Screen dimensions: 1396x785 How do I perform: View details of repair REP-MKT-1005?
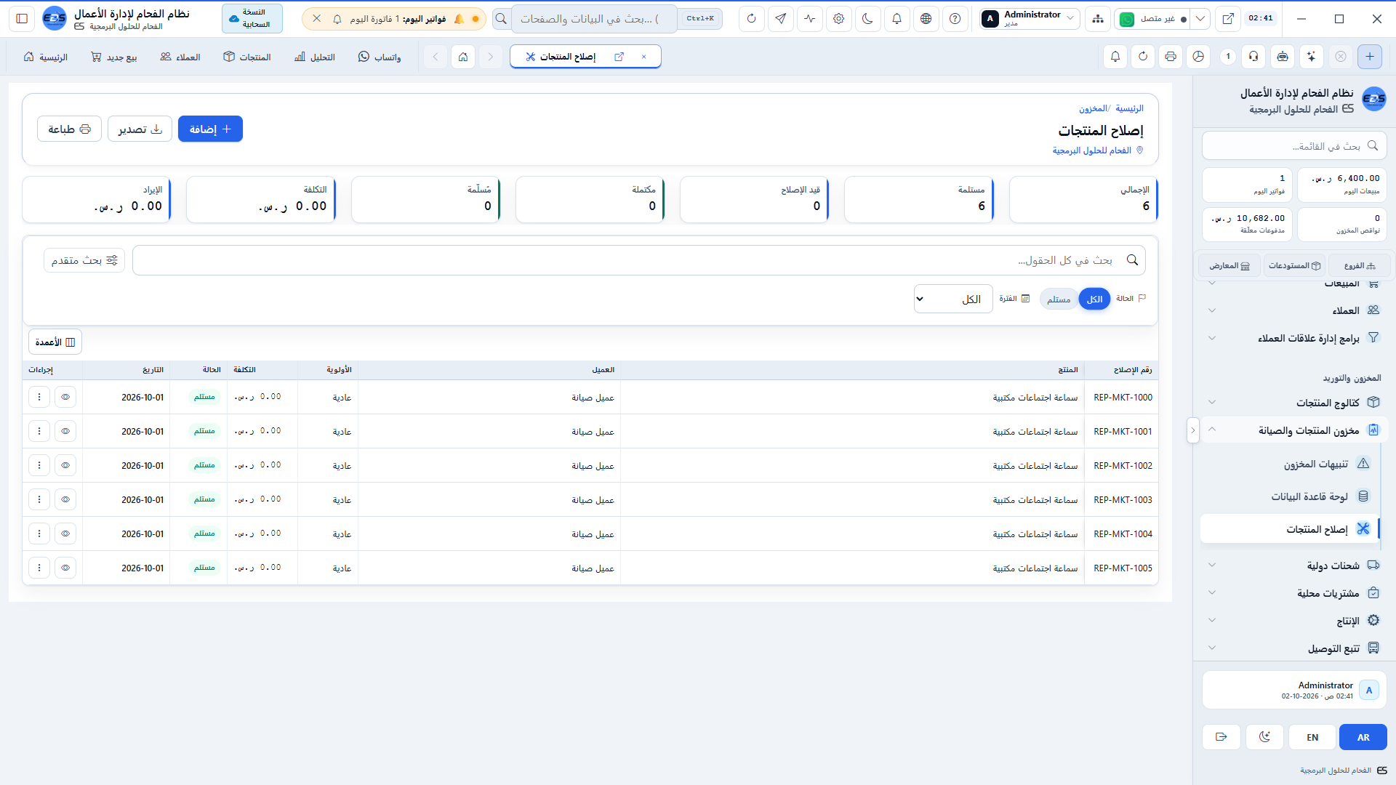[x=65, y=568]
